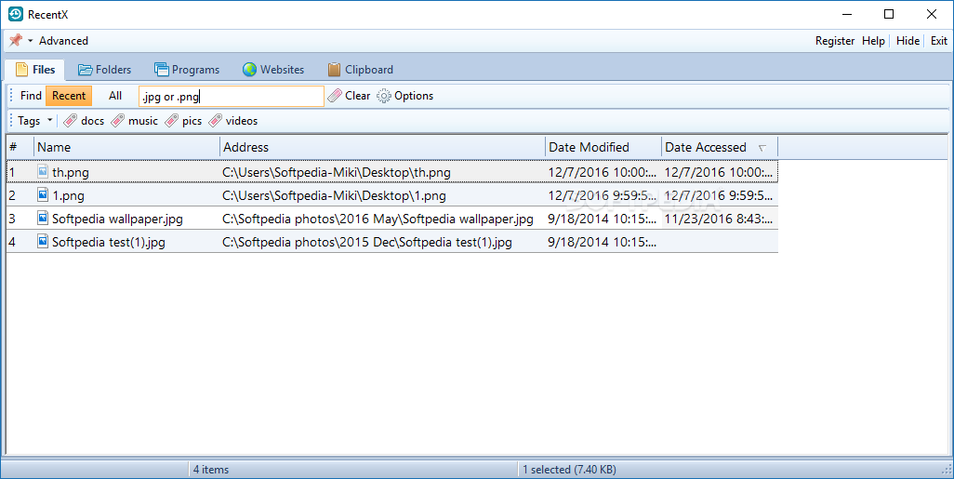Click the pics tag icon

(172, 121)
